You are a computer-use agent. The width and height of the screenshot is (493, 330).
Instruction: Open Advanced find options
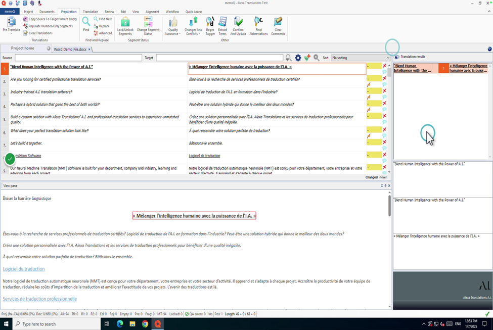(x=103, y=33)
